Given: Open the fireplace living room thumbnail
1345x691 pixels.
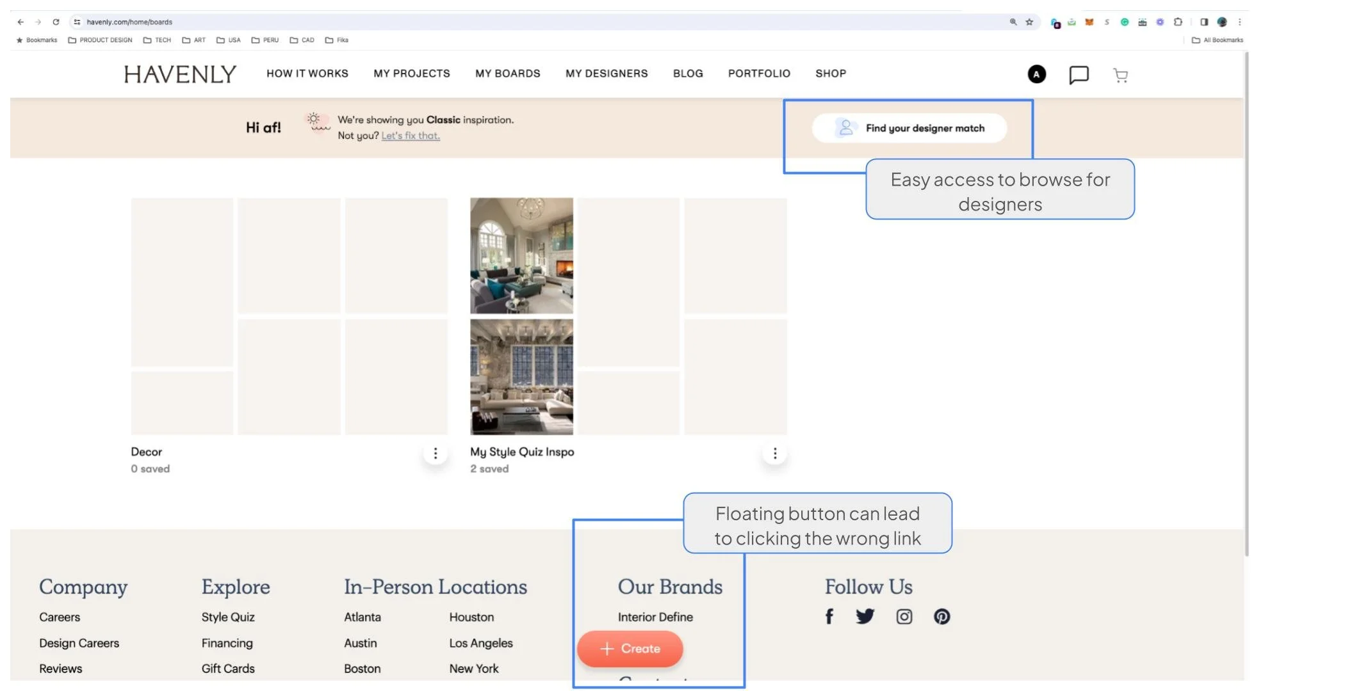Looking at the screenshot, I should [x=521, y=255].
